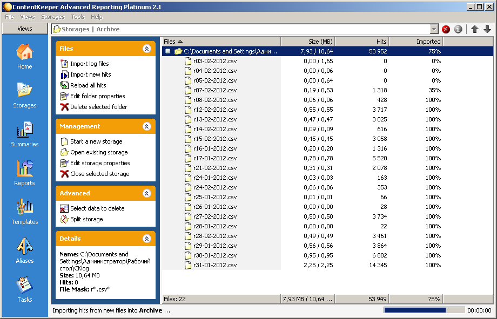
Task: Click the Reload all hits icon
Action: click(x=64, y=85)
